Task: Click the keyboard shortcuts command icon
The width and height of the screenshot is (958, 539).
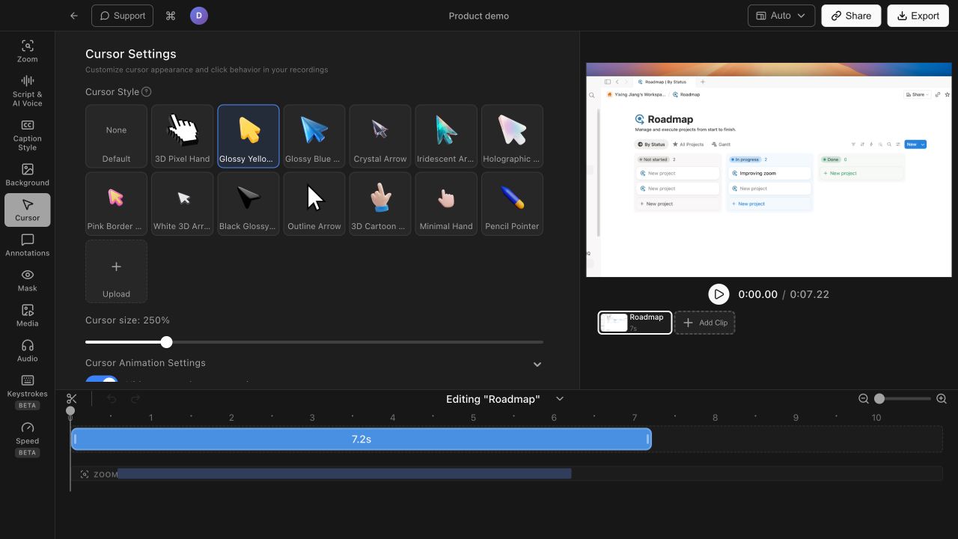Action: [171, 16]
